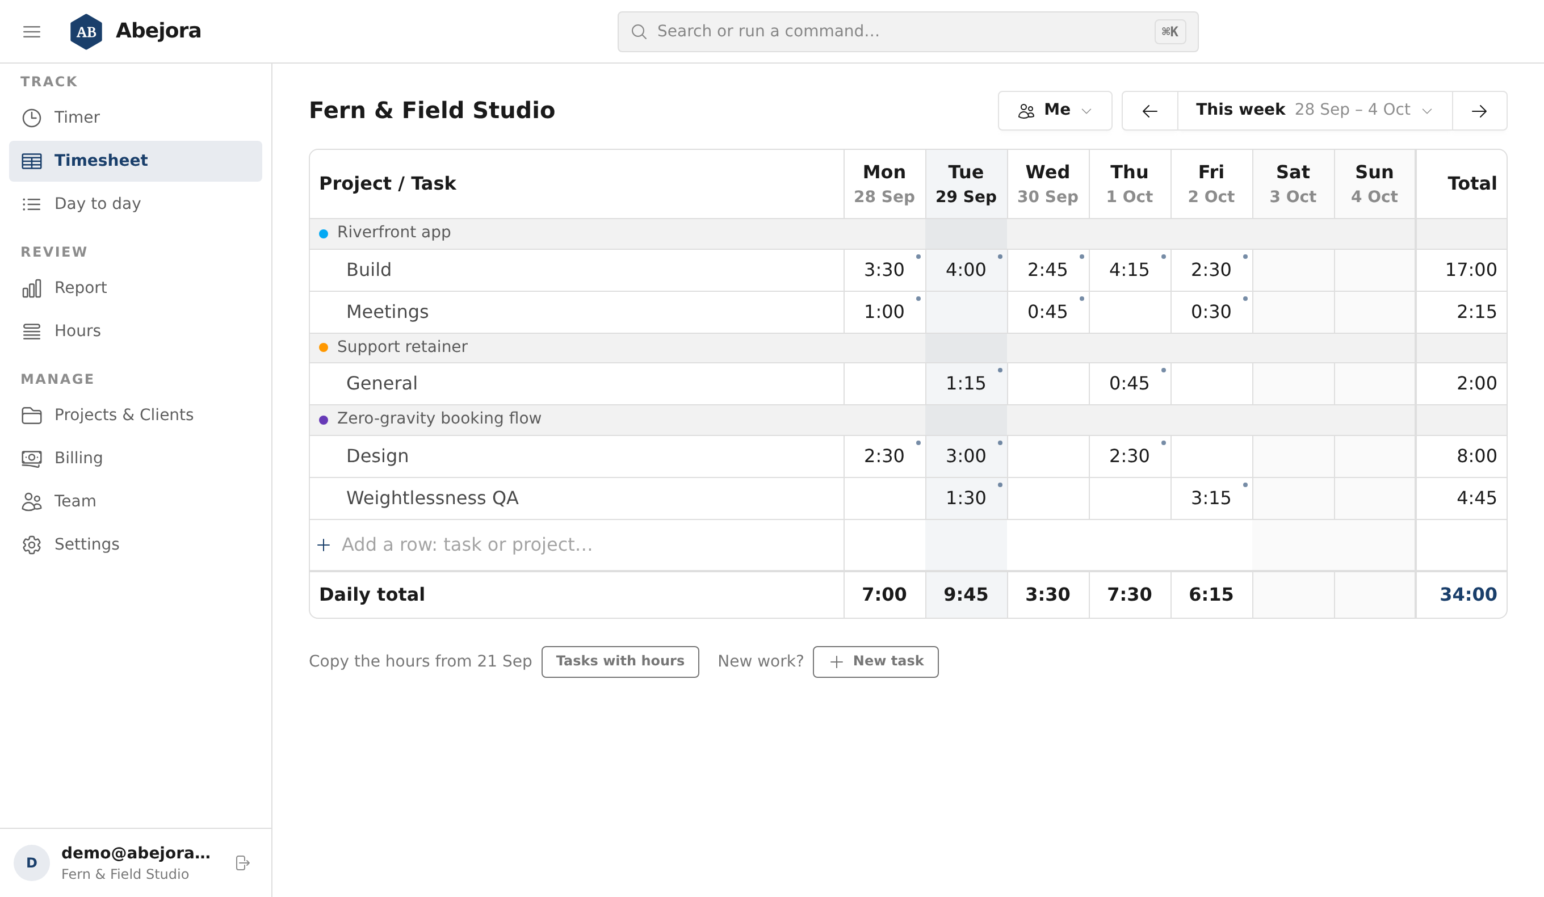This screenshot has width=1544, height=897.
Task: Go to next week arrow
Action: coord(1479,111)
